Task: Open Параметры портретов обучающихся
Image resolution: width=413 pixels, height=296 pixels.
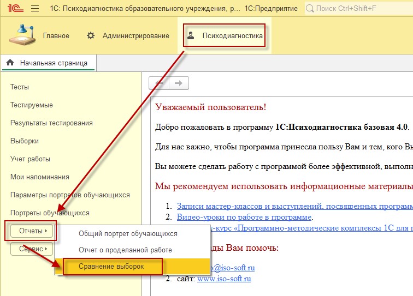Action: click(x=70, y=195)
